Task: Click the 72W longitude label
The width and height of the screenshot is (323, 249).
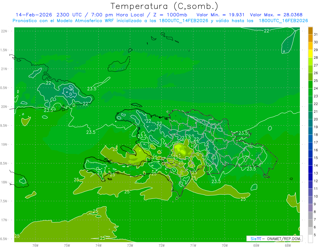Action: tap(161, 245)
